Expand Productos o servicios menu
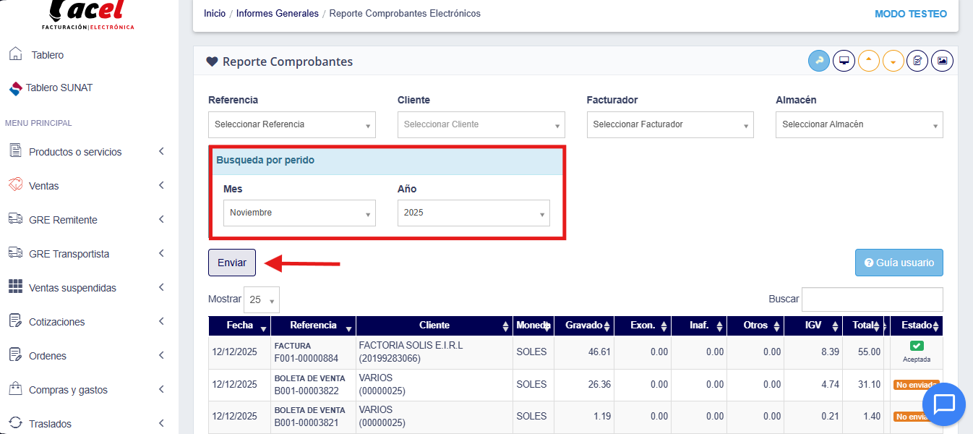Screen dimensions: 973x434 tap(87, 152)
